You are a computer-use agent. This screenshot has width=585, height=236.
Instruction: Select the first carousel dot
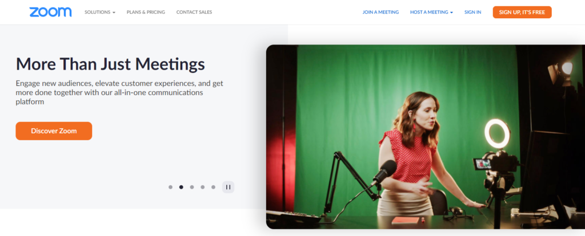click(x=170, y=187)
